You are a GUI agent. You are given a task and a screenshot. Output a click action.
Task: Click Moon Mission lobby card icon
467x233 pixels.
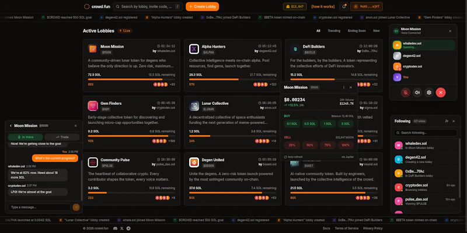tap(93, 49)
